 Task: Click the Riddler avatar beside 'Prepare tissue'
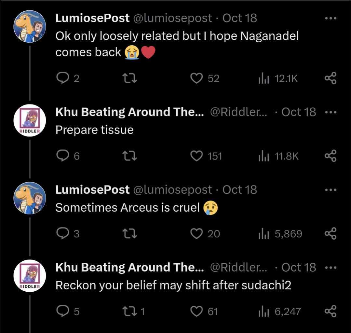tap(30, 120)
